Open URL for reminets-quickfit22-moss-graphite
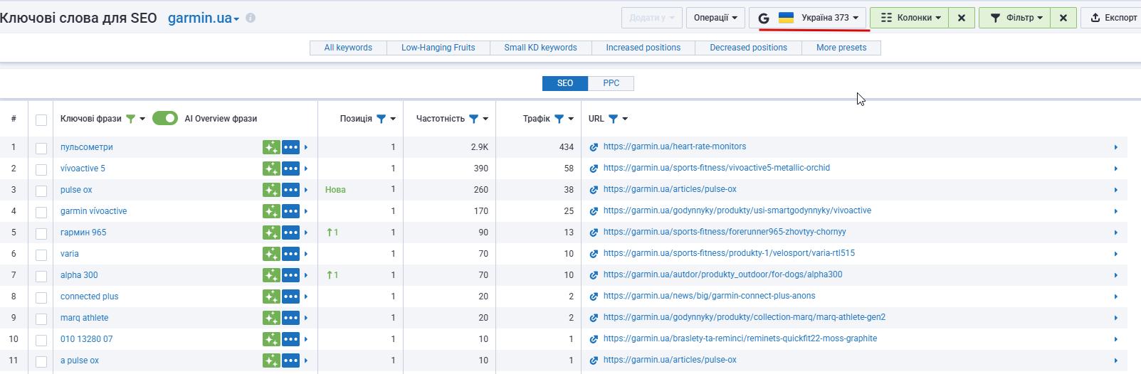This screenshot has width=1141, height=374. [x=740, y=338]
